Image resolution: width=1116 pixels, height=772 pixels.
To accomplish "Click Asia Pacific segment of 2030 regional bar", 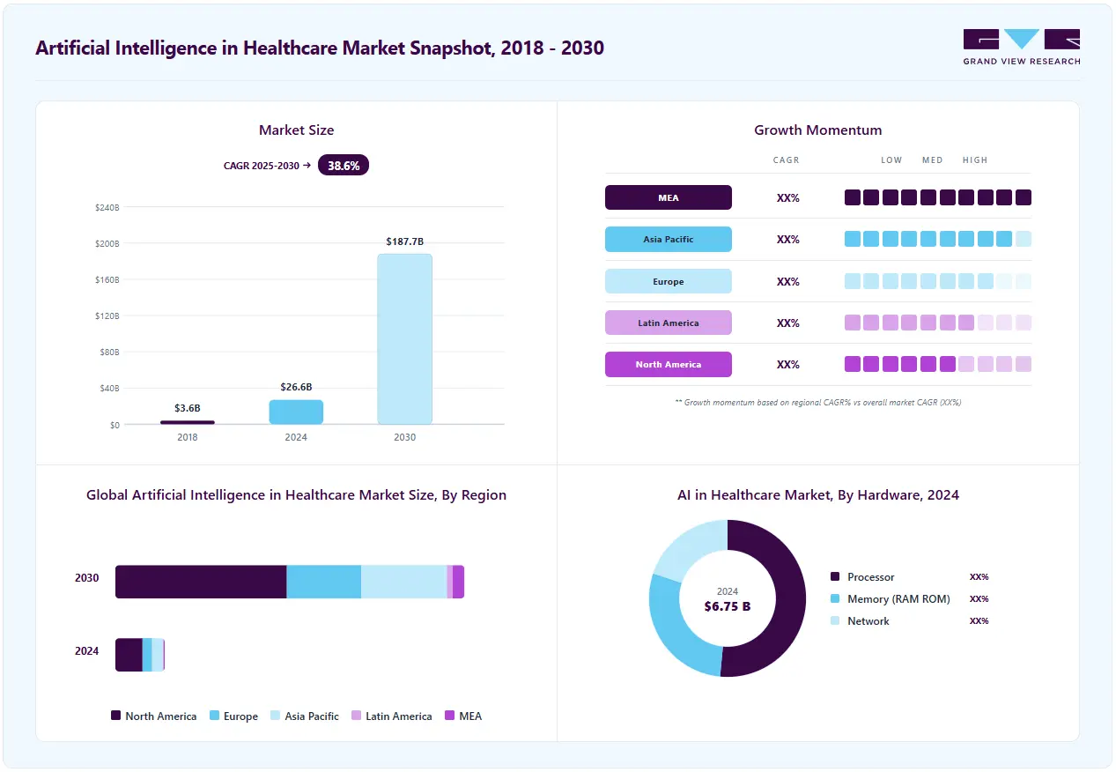I will [x=404, y=582].
